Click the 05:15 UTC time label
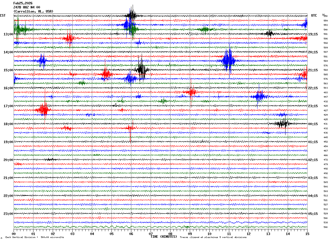The width and height of the screenshot is (329, 241). [313, 214]
